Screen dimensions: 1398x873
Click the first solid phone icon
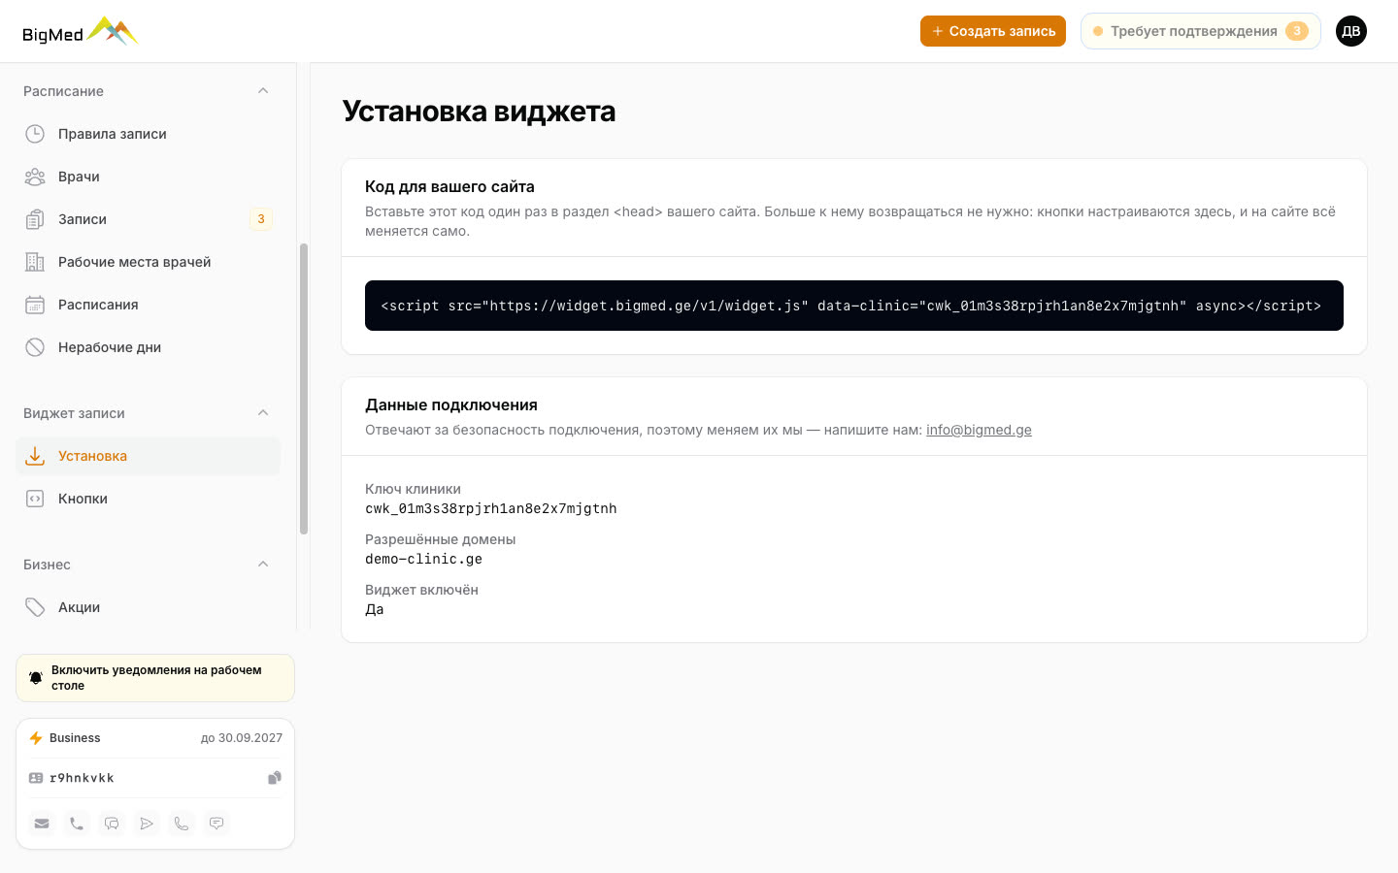77,824
